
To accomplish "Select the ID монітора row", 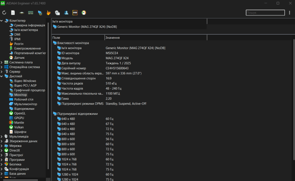I will (70, 53).
